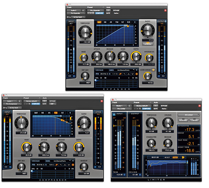This screenshot has height=188, width=209.
Task: Select the SMART detector mode in Expander
Action: click(99, 22)
